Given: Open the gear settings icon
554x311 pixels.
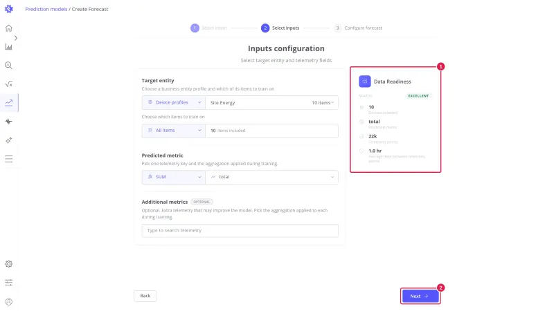Looking at the screenshot, I should pos(9,264).
